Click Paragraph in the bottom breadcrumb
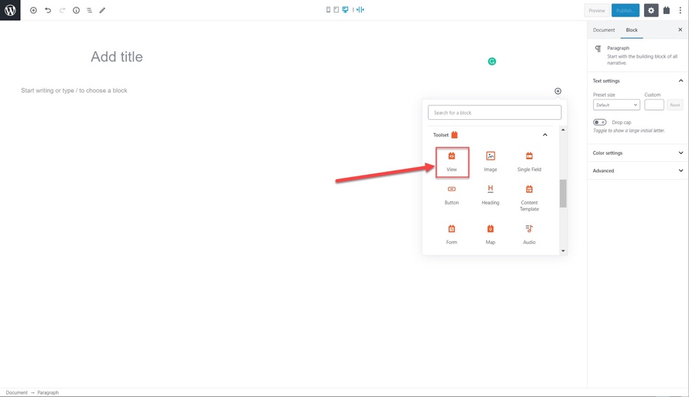Screen dimensions: 689x397 click(48, 393)
